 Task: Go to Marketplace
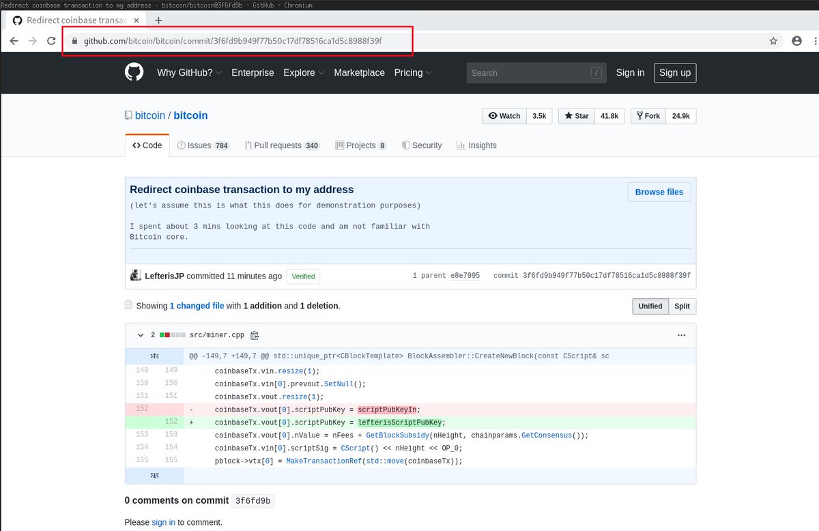tap(359, 72)
